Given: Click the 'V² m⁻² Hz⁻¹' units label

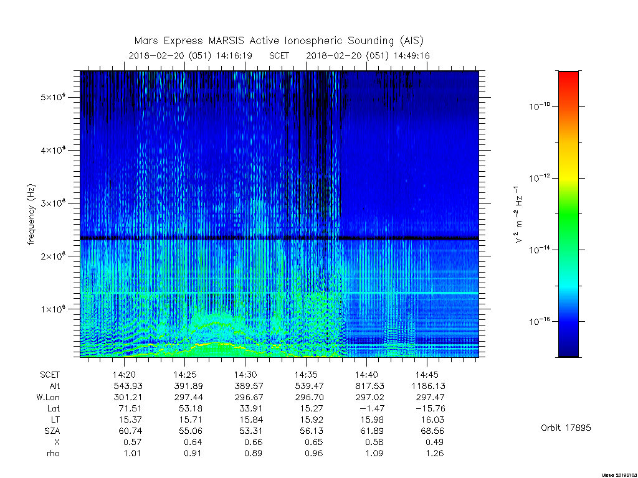Looking at the screenshot, I should [518, 215].
